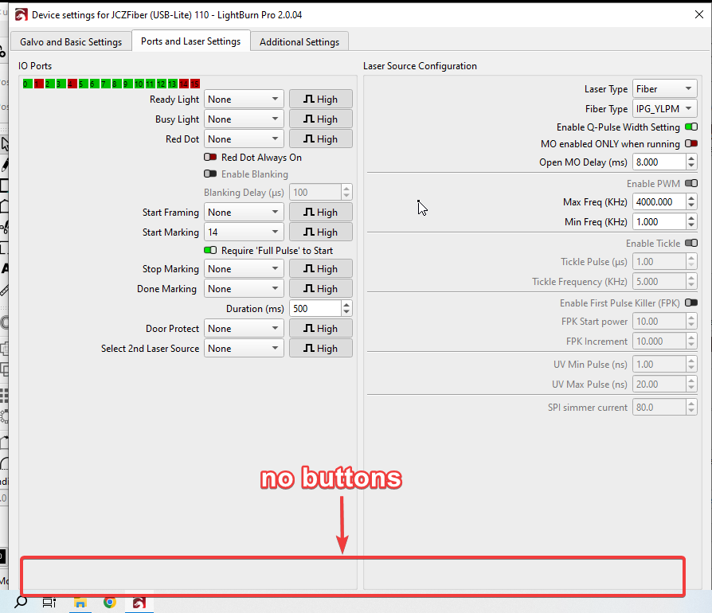Image resolution: width=712 pixels, height=613 pixels.
Task: Toggle Enable Q-Pulse Width Setting switch
Action: (x=690, y=127)
